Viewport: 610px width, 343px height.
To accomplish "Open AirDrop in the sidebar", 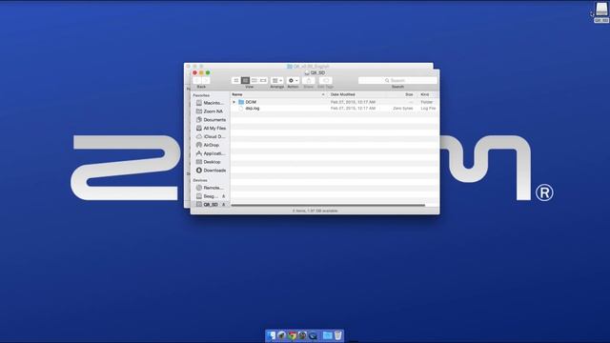I will coord(210,145).
